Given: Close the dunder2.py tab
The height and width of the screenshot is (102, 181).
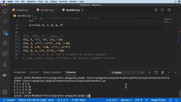Looking at the screenshot, I should click(82, 10).
